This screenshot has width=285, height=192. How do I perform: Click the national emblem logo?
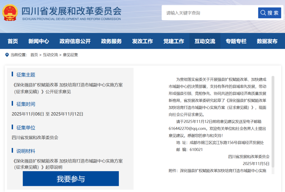coord(10,12)
